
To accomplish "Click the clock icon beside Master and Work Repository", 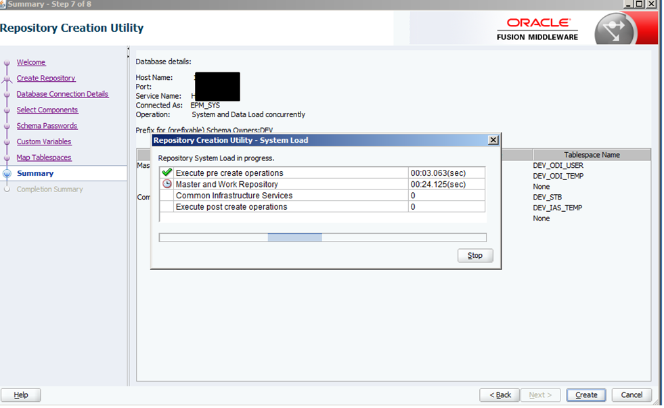I will click(167, 184).
